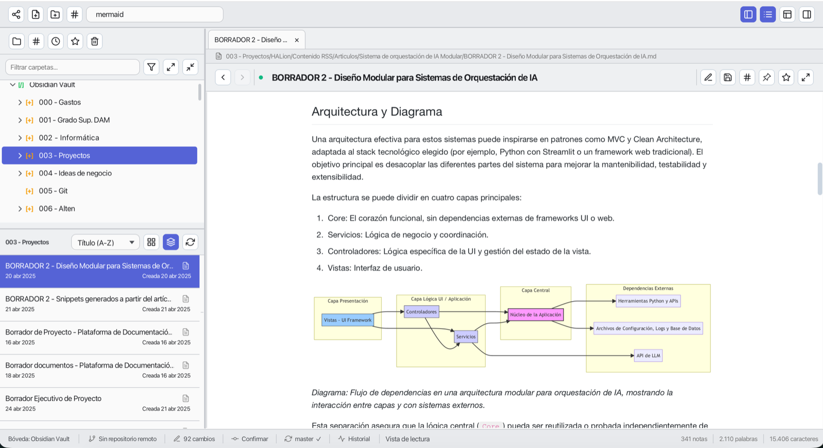Image resolution: width=823 pixels, height=448 pixels.
Task: Show folders view in sidebar
Action: point(17,41)
